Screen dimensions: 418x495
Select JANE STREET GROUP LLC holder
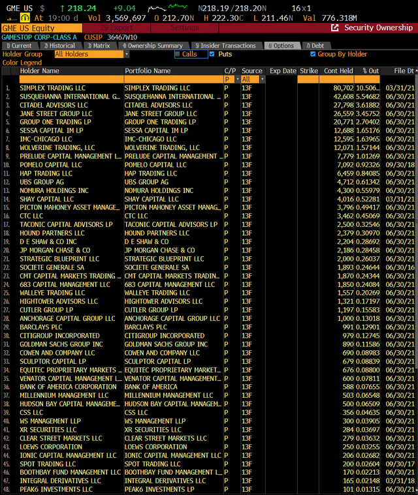click(56, 113)
